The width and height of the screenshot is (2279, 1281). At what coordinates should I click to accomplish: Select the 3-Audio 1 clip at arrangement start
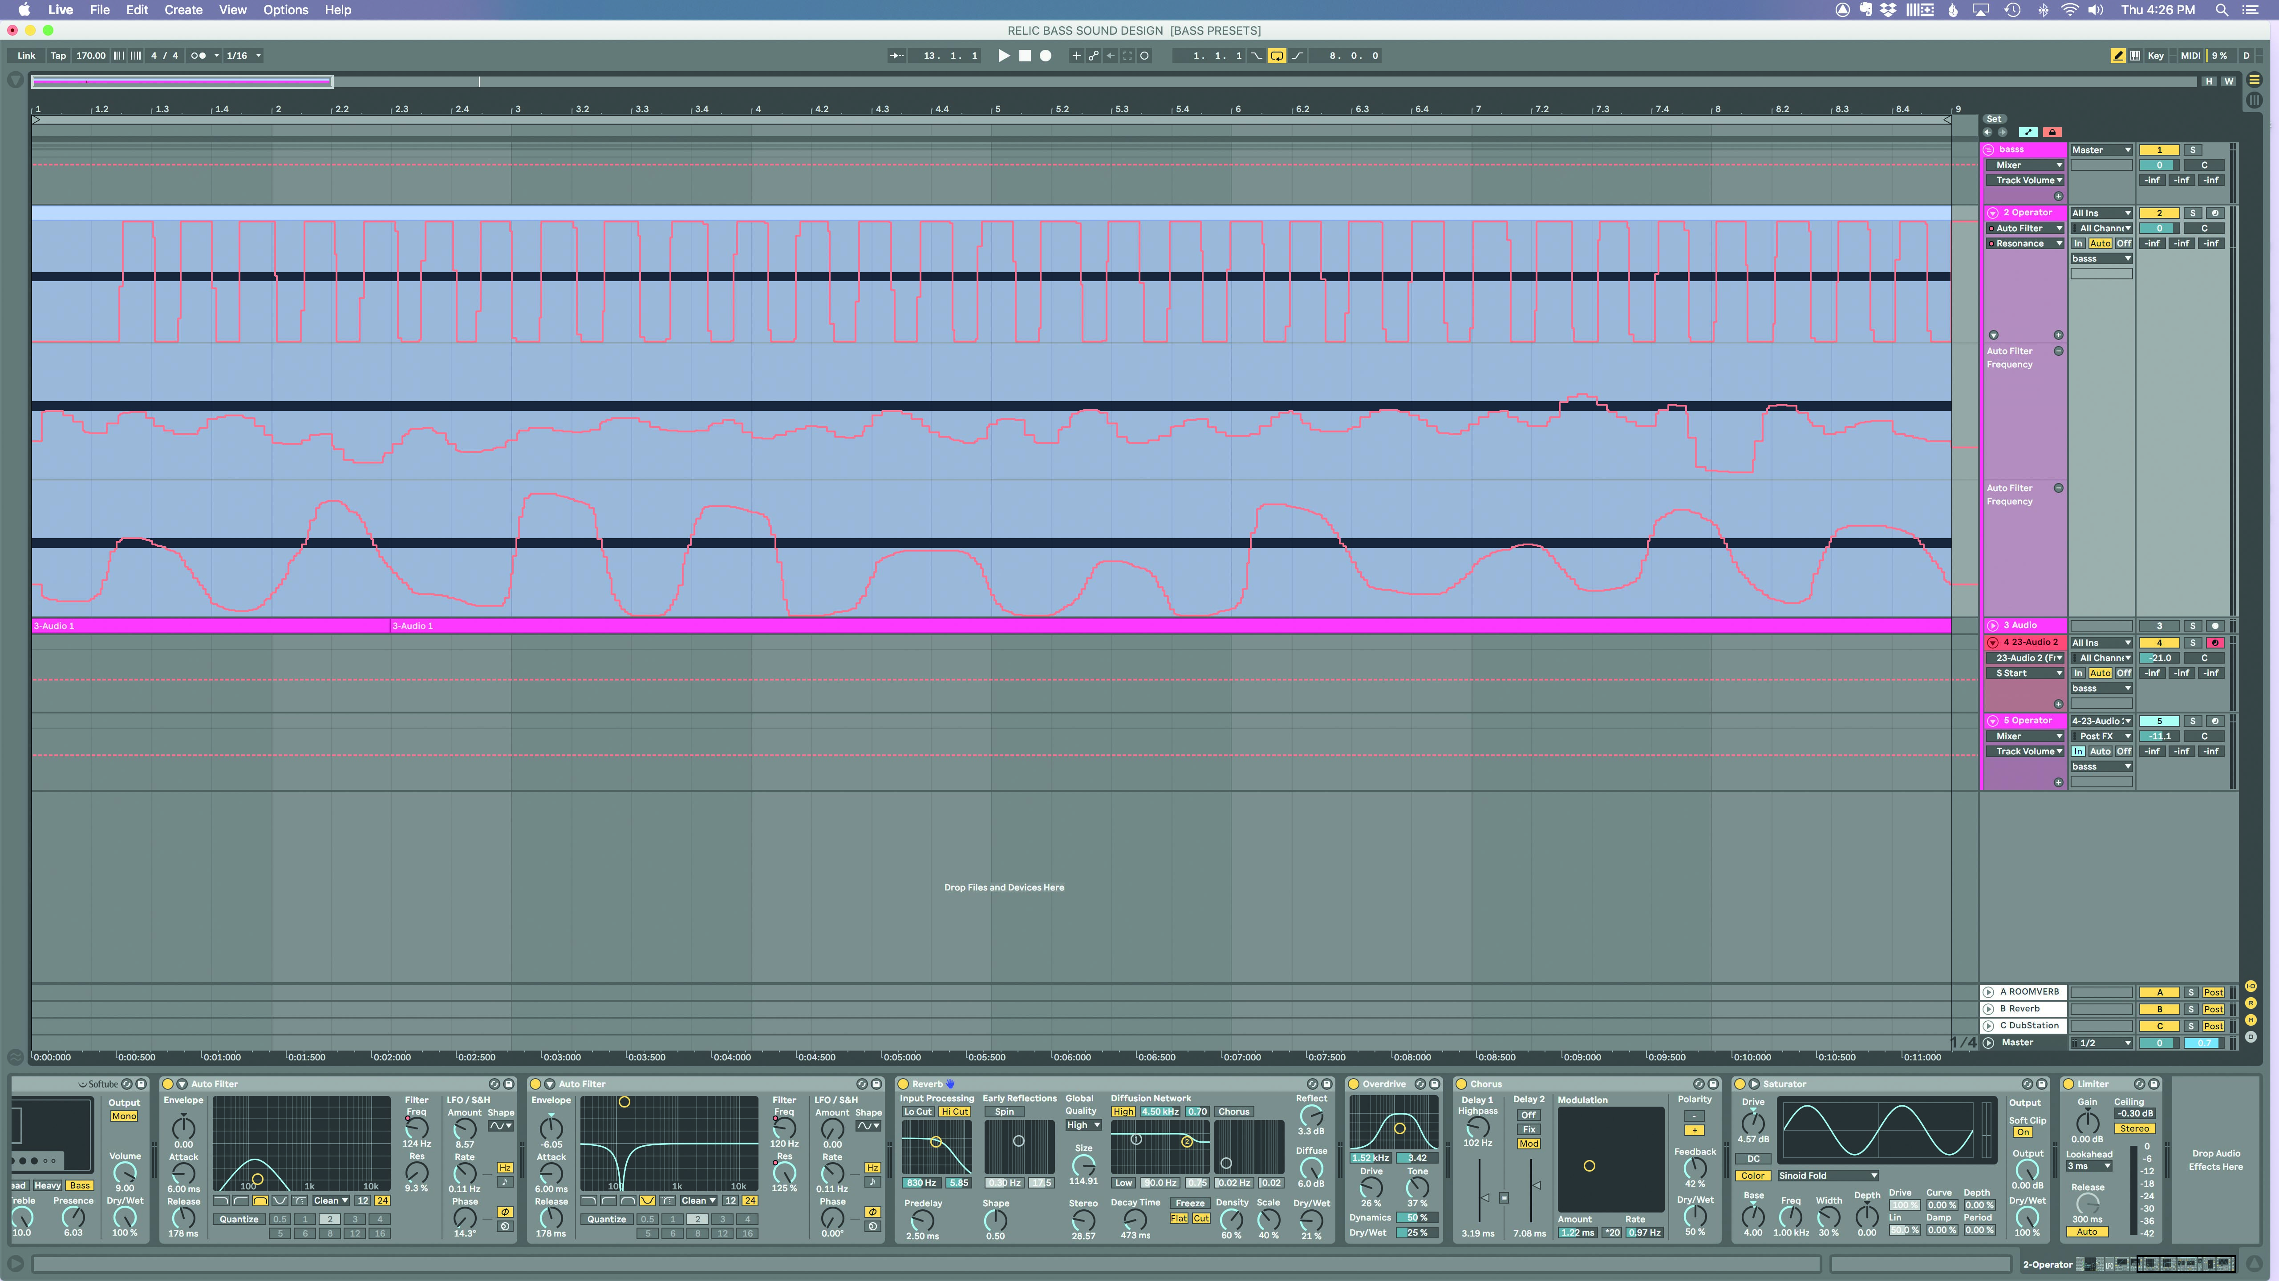(x=211, y=626)
